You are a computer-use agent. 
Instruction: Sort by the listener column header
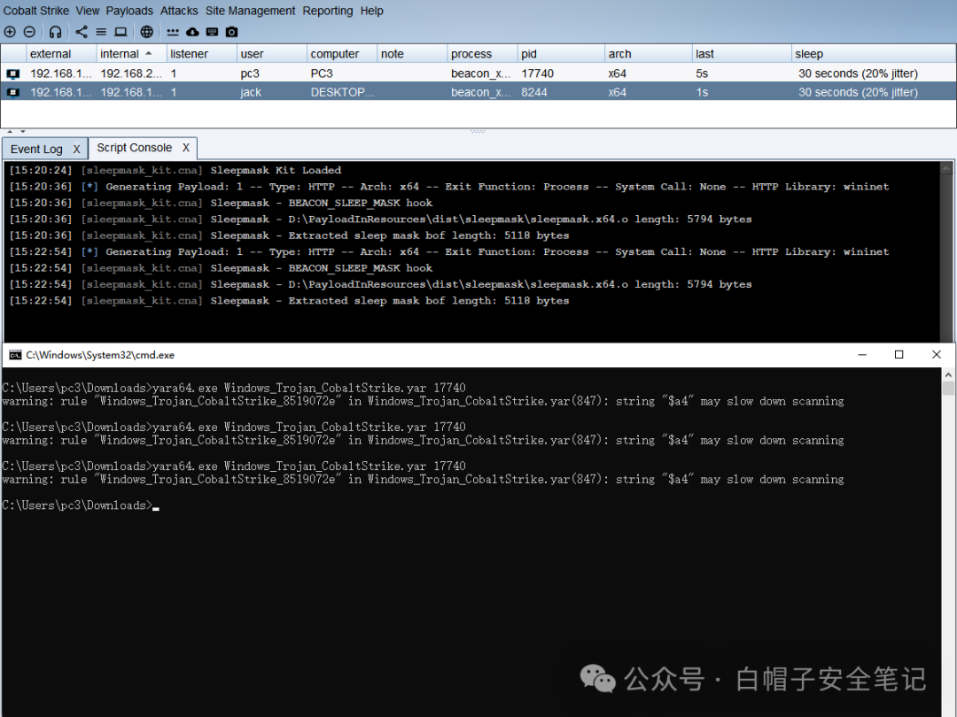[x=201, y=54]
